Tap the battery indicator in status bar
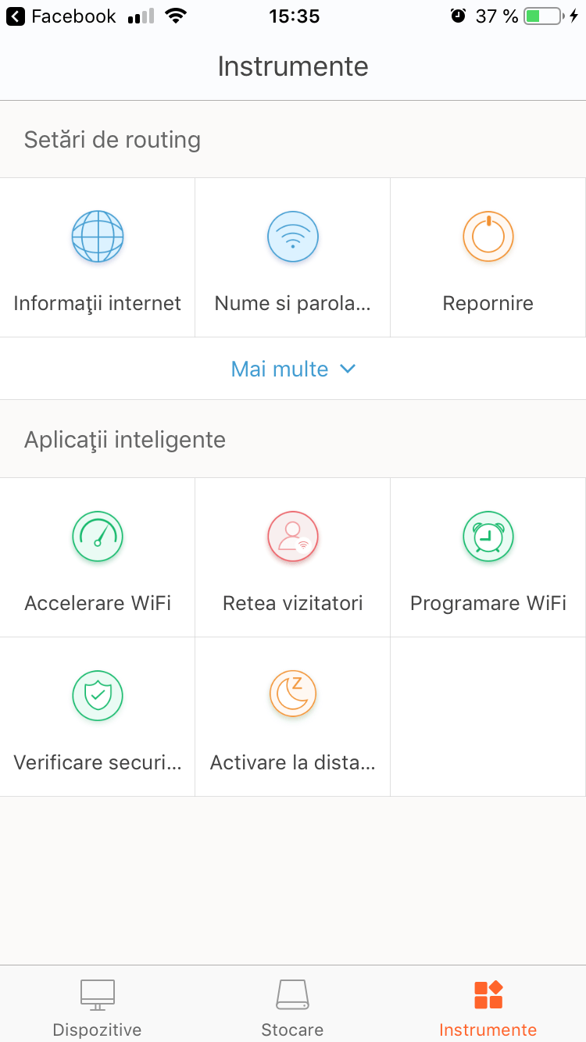Image resolution: width=586 pixels, height=1042 pixels. [542, 16]
